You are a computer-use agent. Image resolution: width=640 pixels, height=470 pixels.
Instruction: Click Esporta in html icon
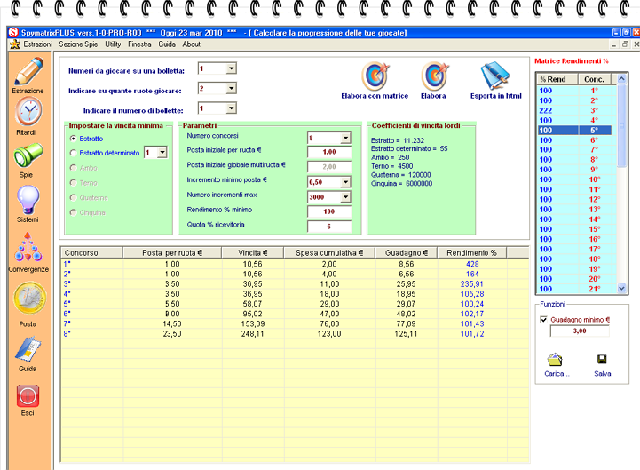tap(495, 76)
